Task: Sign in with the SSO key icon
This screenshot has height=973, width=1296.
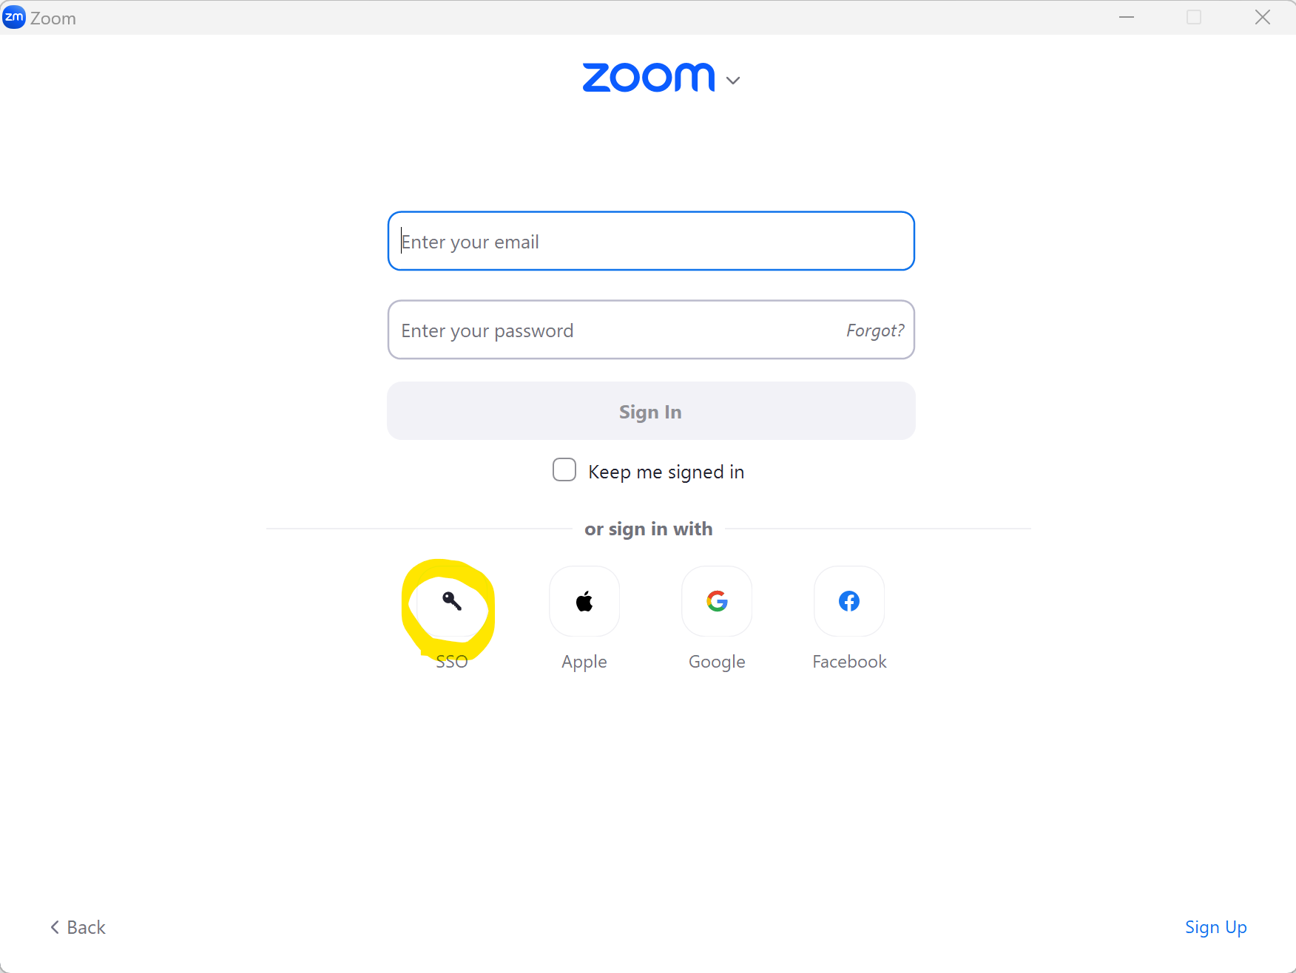Action: coord(452,601)
